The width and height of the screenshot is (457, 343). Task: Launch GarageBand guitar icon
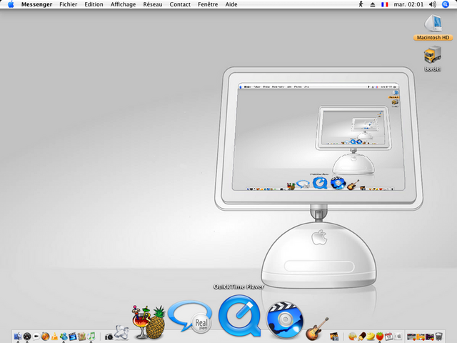pyautogui.click(x=316, y=329)
